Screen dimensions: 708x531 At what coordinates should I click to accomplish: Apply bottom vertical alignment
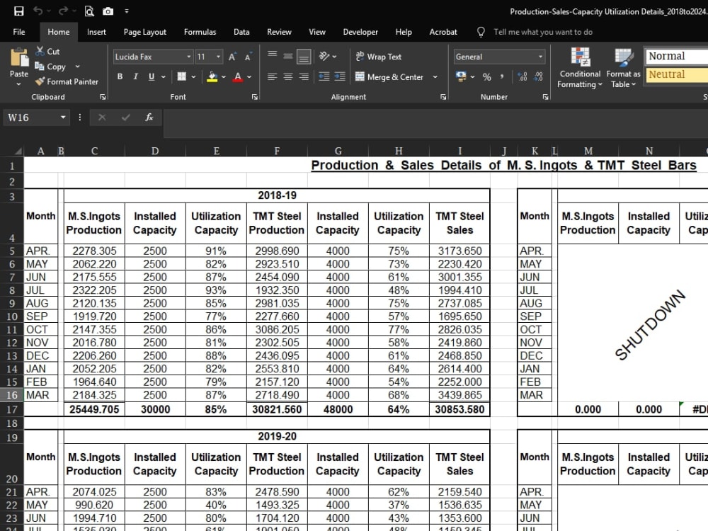[x=304, y=57]
